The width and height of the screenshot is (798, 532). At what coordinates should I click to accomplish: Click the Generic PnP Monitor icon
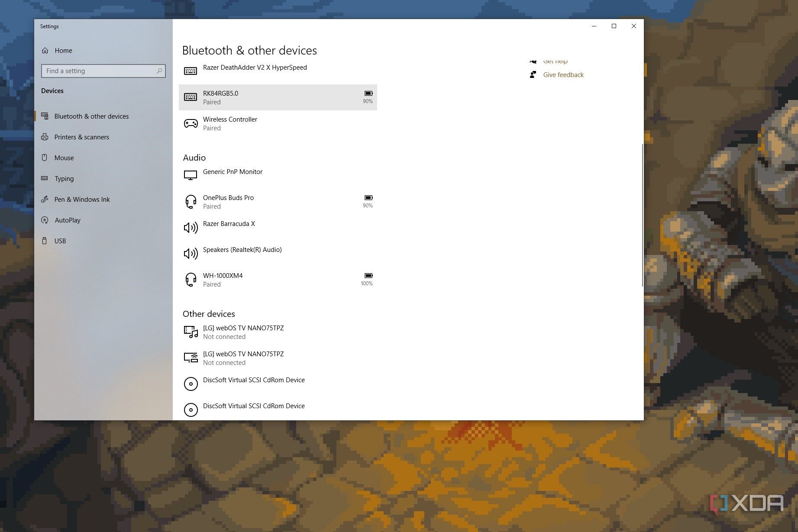pos(191,175)
